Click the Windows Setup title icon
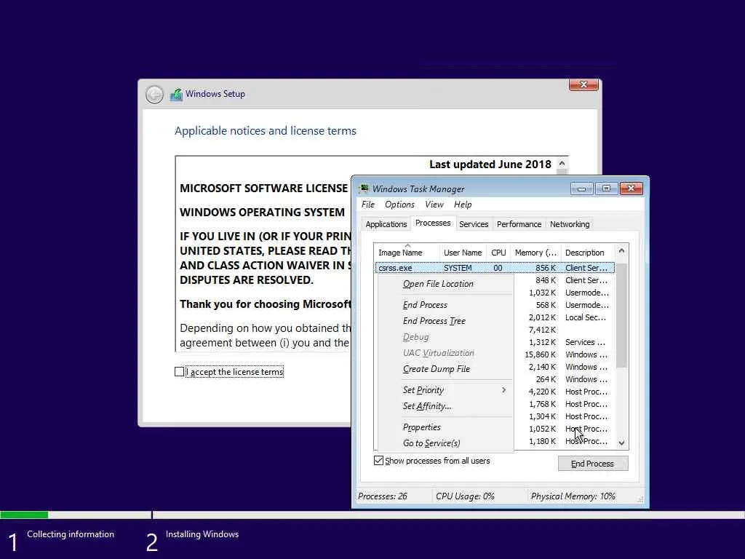 (x=176, y=95)
